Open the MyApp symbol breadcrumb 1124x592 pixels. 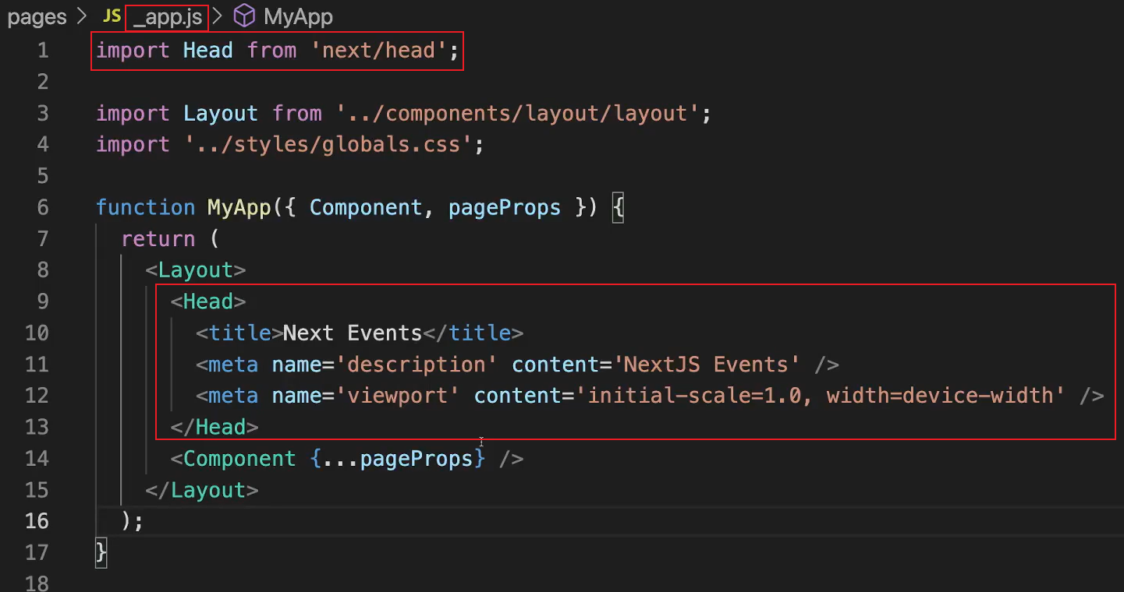click(298, 16)
